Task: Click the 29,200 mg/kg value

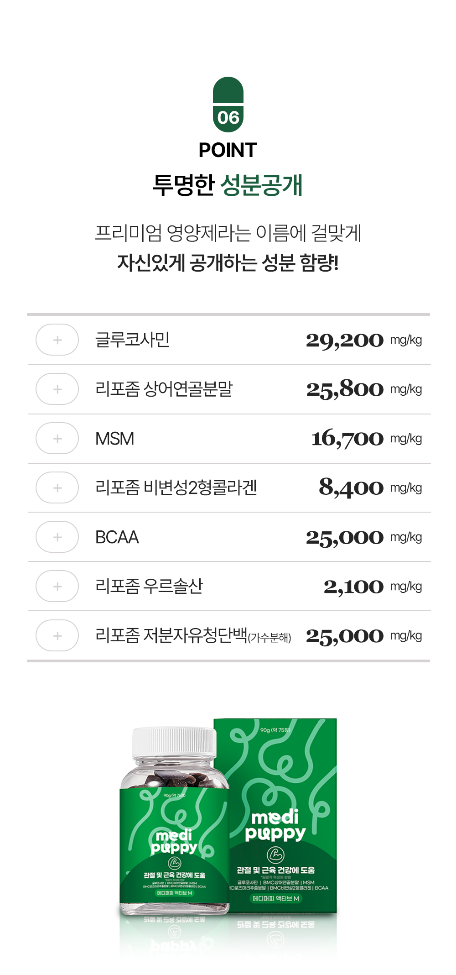Action: pos(363,340)
